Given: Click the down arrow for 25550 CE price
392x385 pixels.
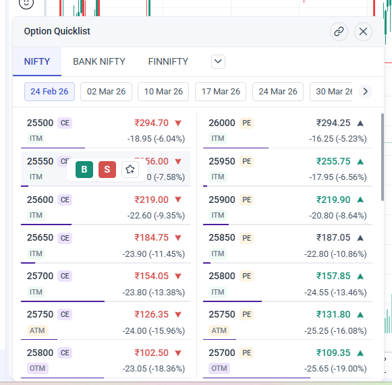Looking at the screenshot, I should (178, 162).
